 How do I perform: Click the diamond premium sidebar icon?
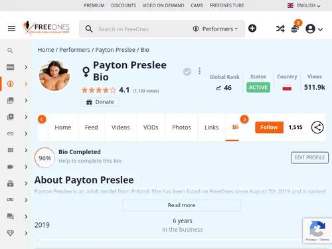[11, 233]
